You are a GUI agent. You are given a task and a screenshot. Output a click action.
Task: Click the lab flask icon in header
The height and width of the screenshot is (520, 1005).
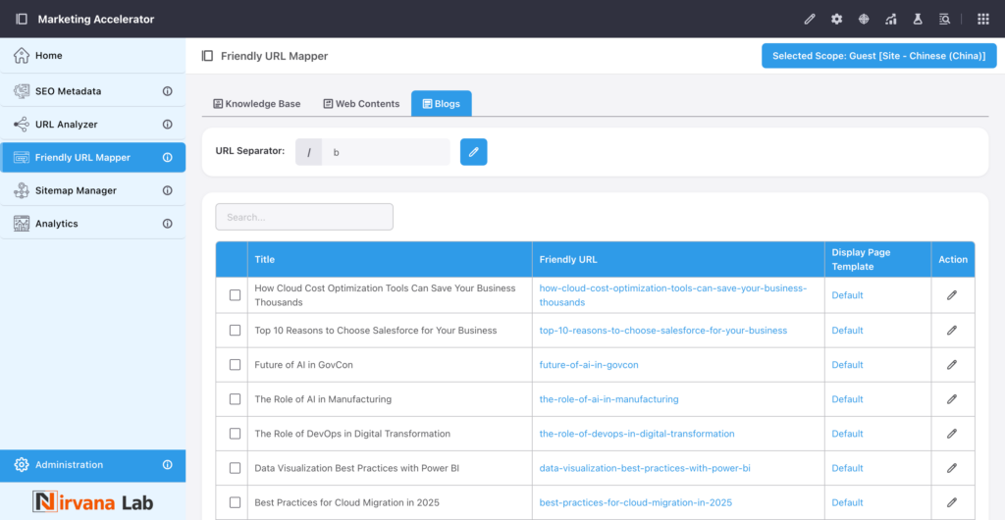pyautogui.click(x=918, y=19)
